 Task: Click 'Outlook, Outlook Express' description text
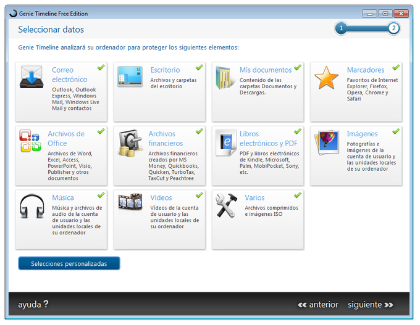(75, 99)
